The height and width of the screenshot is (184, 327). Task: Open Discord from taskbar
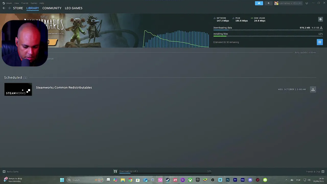pos(250,180)
